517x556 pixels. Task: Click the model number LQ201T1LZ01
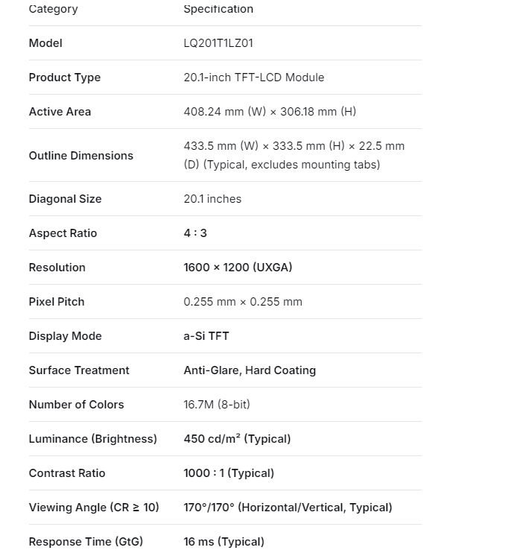[218, 43]
